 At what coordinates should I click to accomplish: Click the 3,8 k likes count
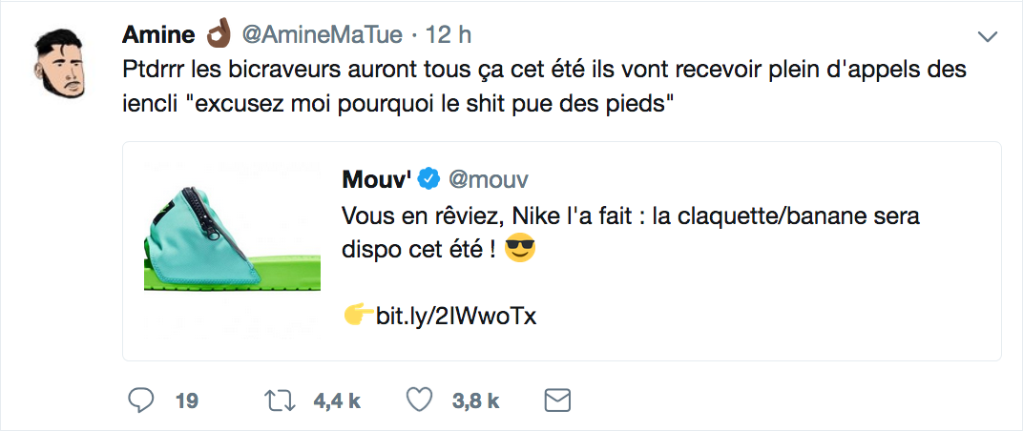[x=475, y=401]
